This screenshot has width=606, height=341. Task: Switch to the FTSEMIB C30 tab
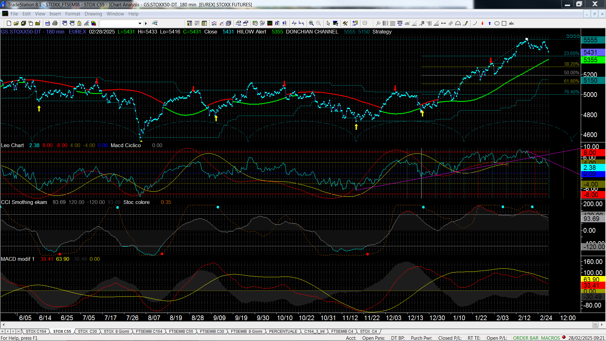tap(212, 332)
